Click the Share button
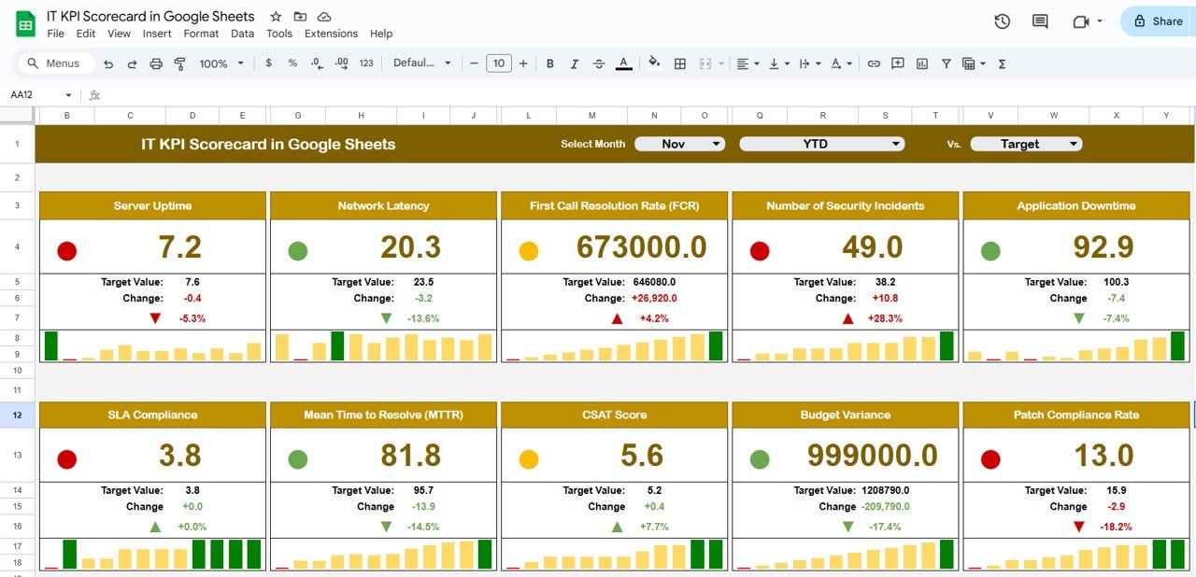The width and height of the screenshot is (1196, 577). (1158, 21)
